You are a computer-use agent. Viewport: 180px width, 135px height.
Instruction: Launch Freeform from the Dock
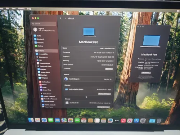tap(110, 121)
